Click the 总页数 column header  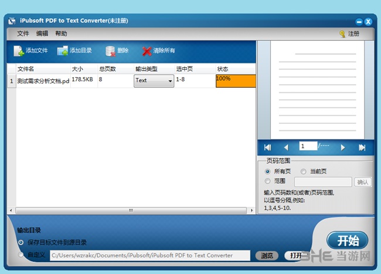[115, 69]
